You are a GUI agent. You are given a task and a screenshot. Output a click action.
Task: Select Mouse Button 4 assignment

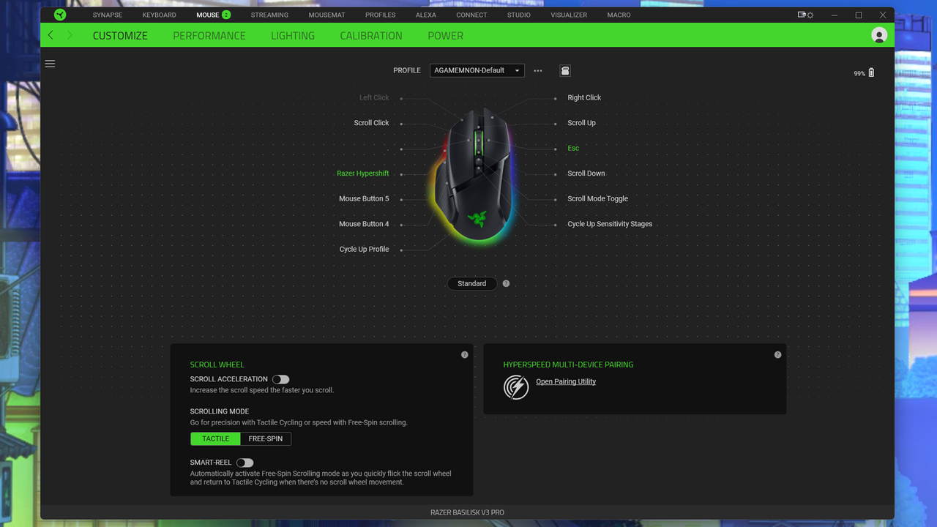(364, 224)
